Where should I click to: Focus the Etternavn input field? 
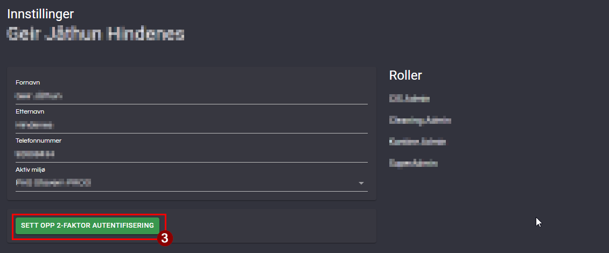pyautogui.click(x=191, y=125)
